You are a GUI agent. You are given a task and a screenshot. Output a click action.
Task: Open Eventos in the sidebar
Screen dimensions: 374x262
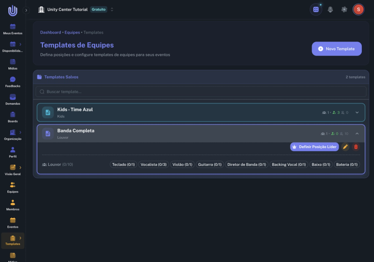tap(13, 223)
